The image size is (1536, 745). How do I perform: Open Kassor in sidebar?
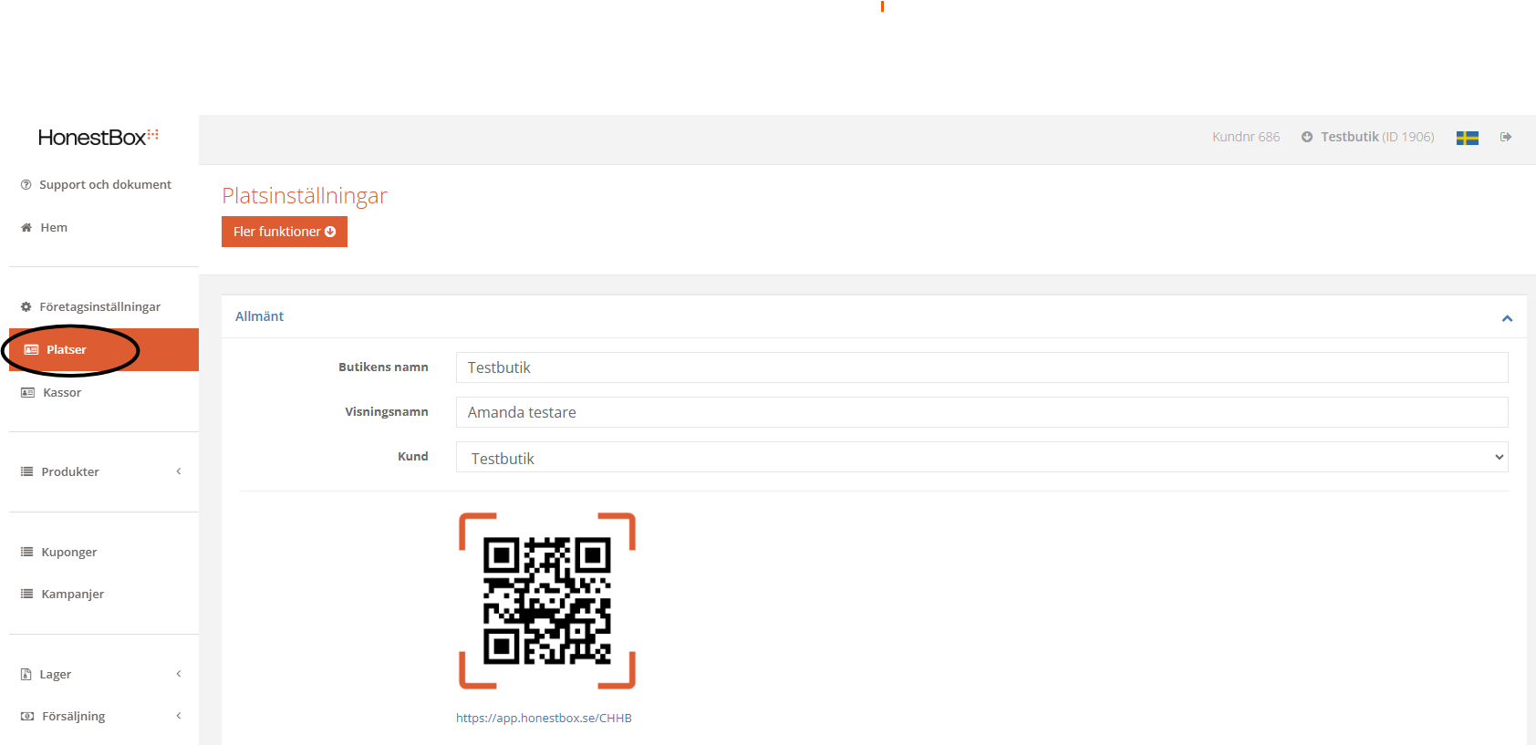61,392
